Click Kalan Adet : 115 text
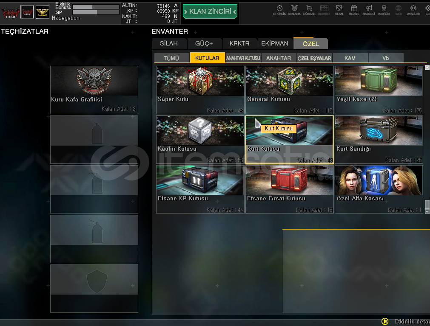Viewport: 430px width, 326px height. 313,111
